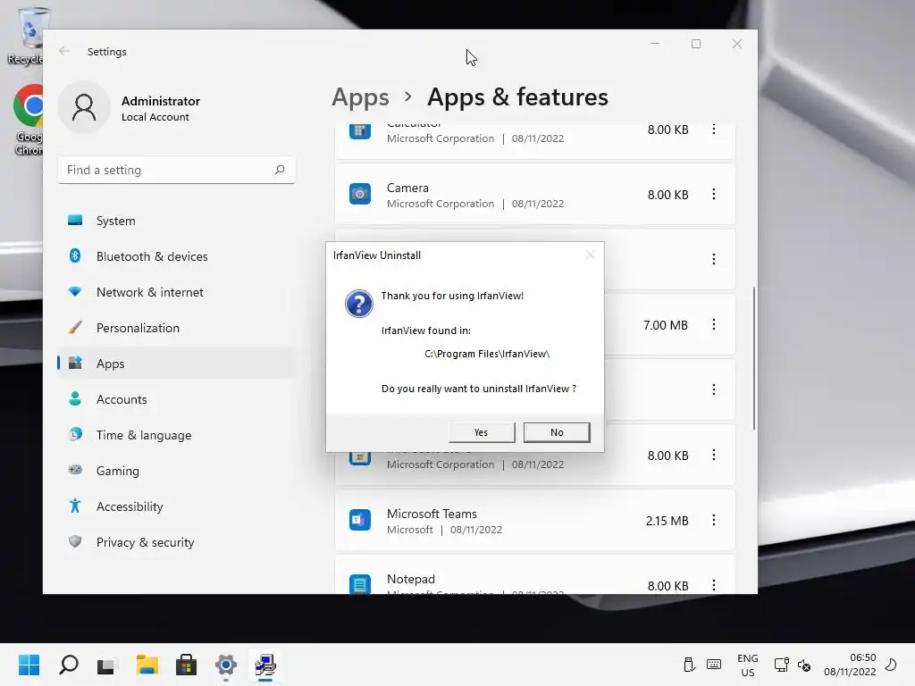Open more options for Microsoft Teams
The height and width of the screenshot is (686, 915).
click(714, 521)
